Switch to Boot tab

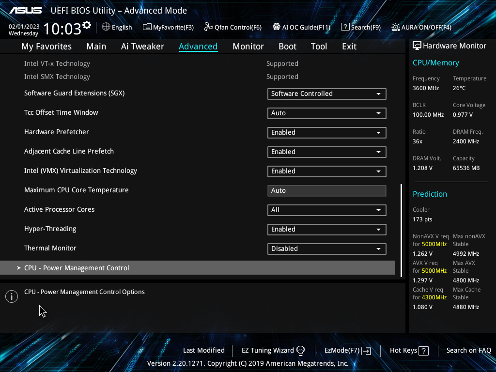(x=287, y=46)
